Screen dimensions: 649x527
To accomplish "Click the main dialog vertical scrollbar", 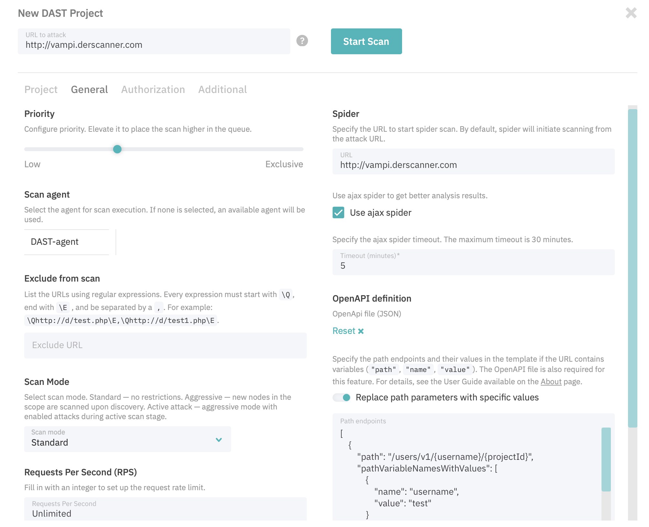I will [633, 268].
